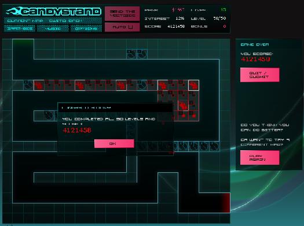Screen dimensions: 304x226
Task: Click the Quit / Submit button
Action: tap(259, 75)
